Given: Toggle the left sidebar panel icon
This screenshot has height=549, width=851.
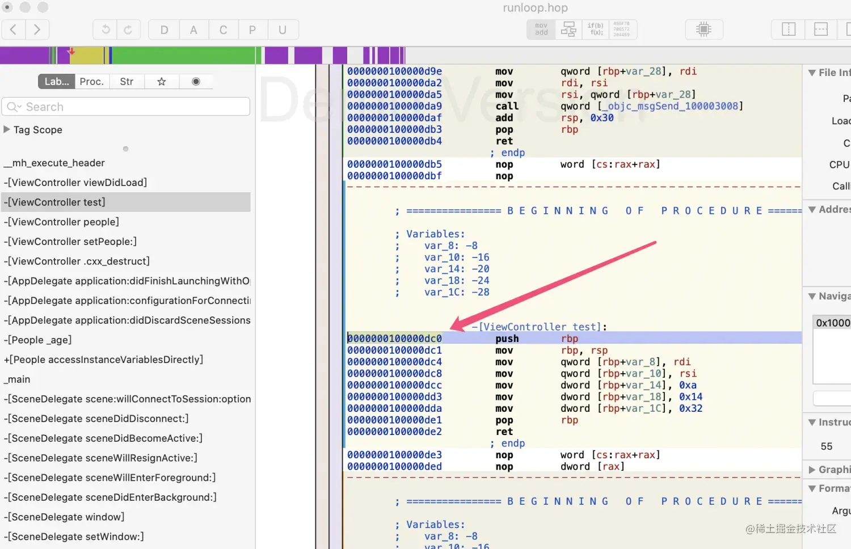Looking at the screenshot, I should point(789,29).
